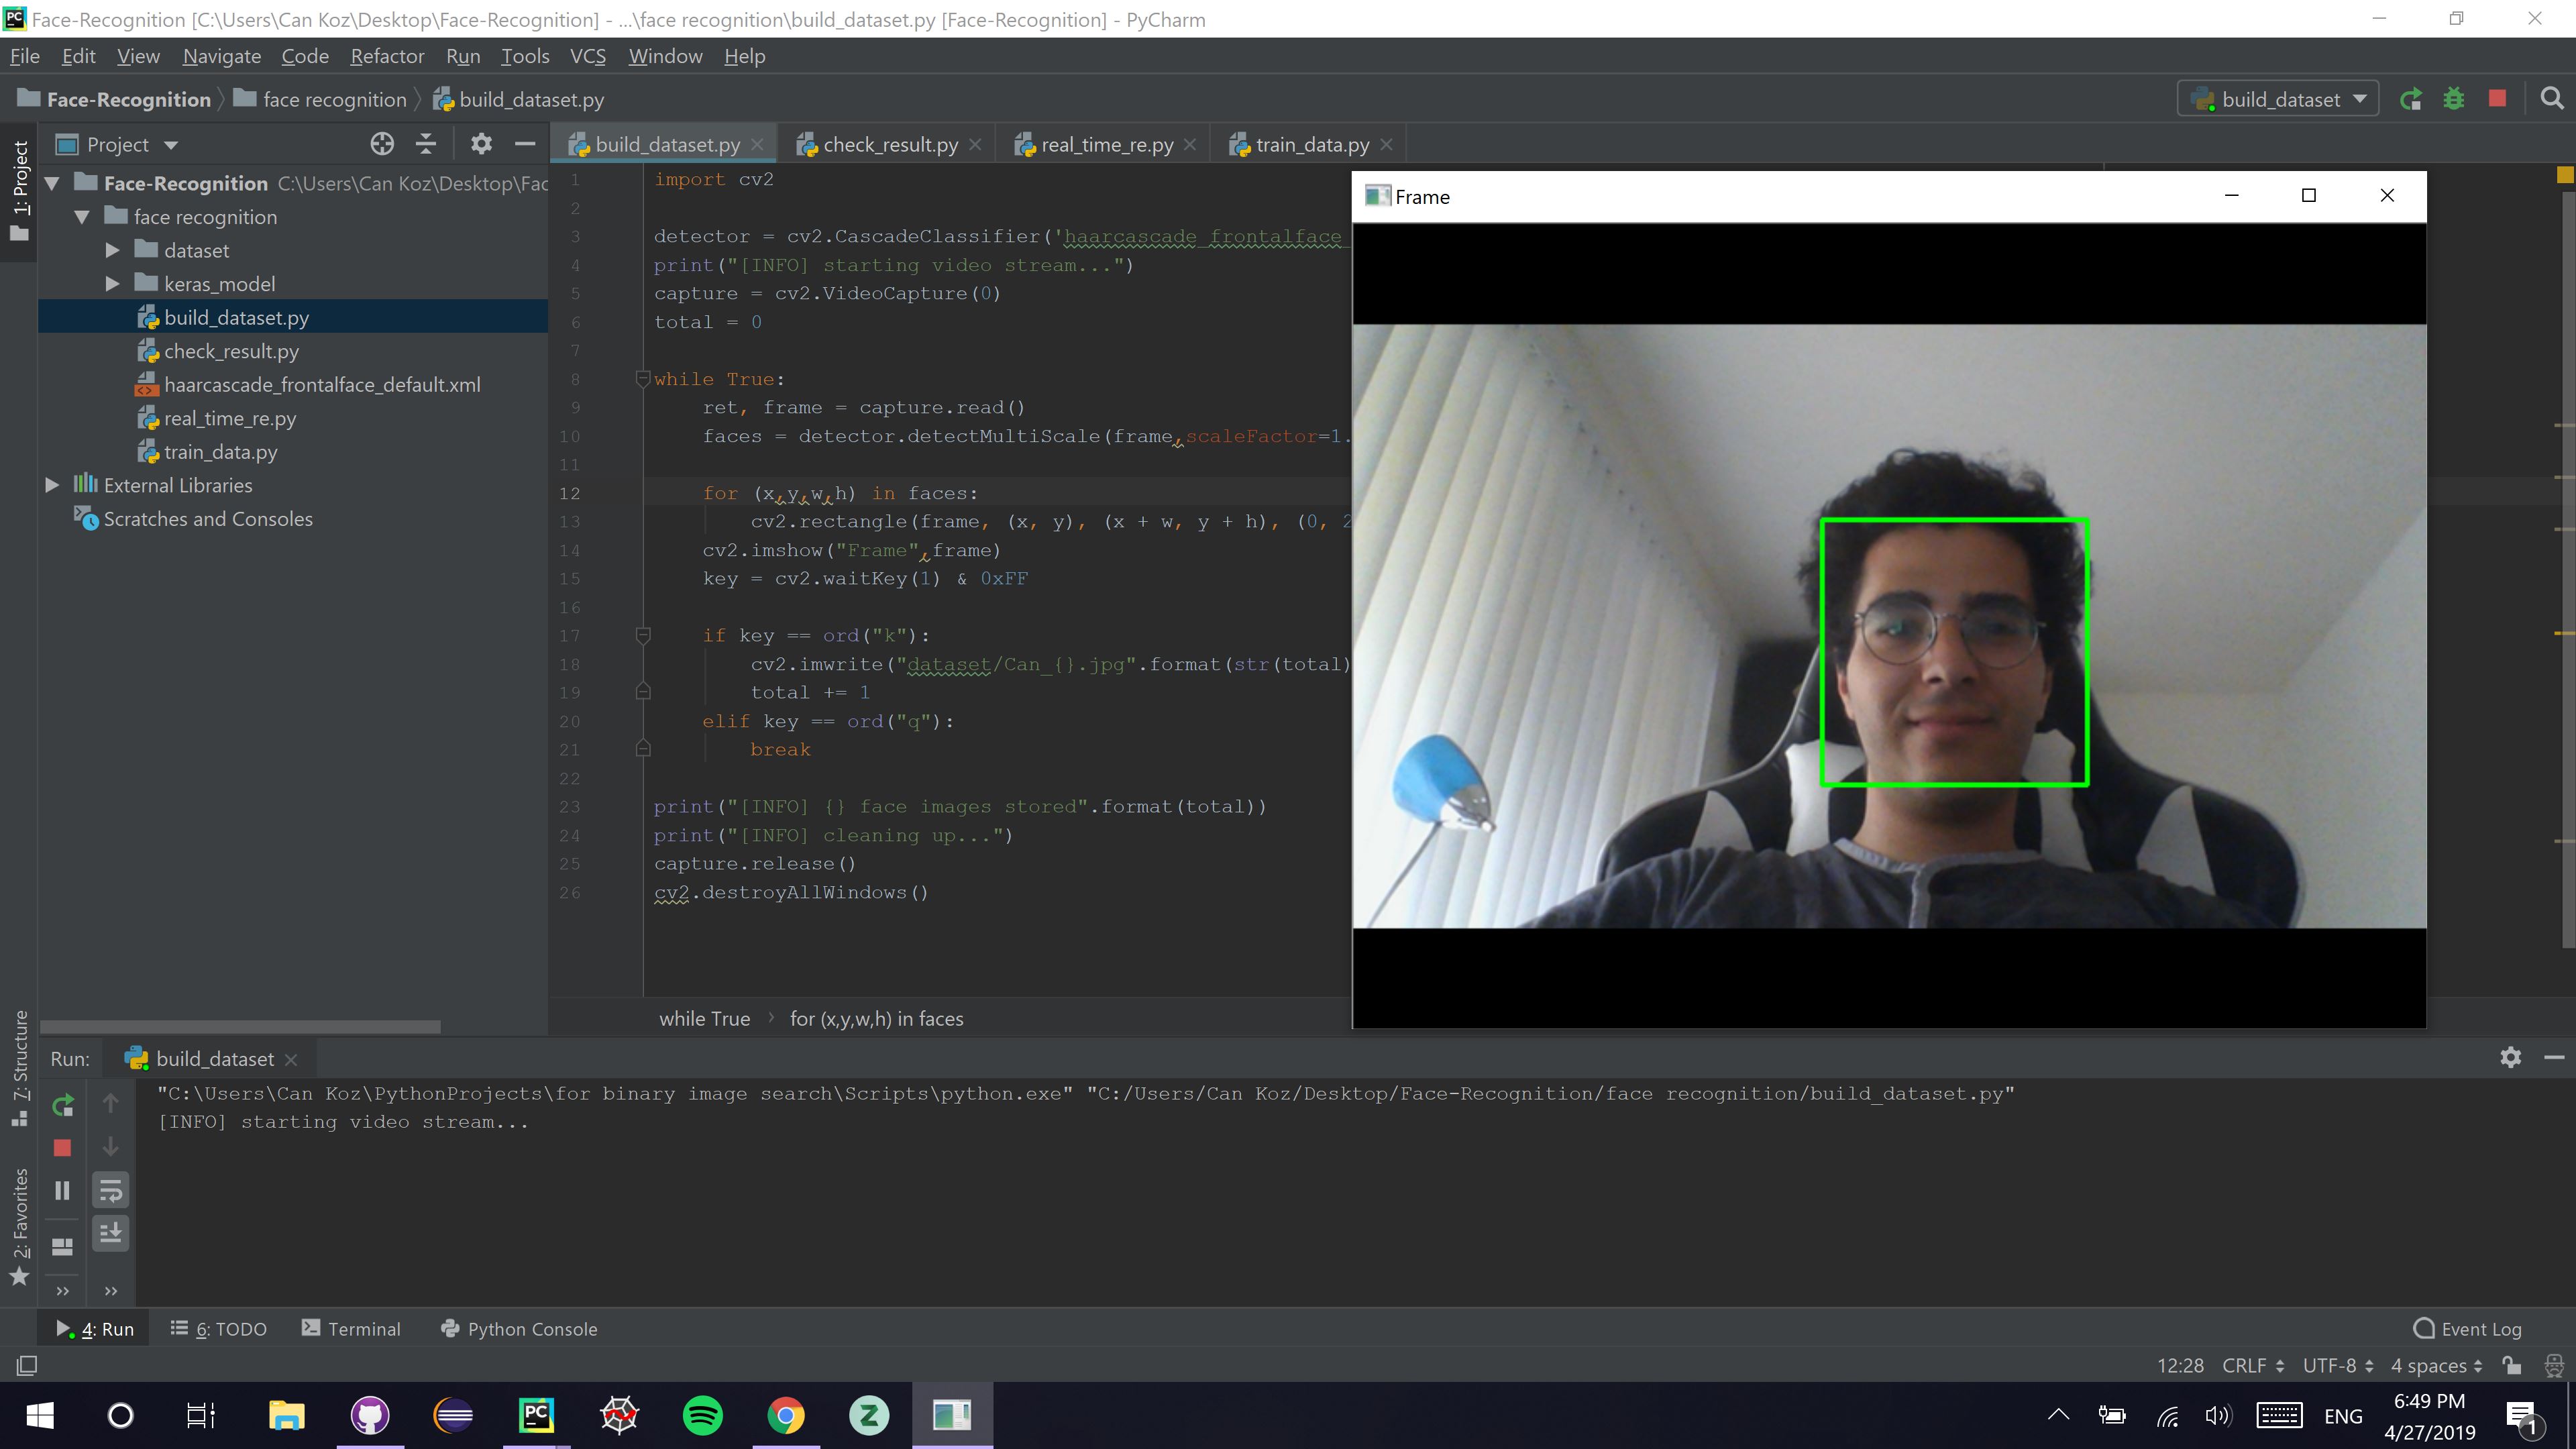Click the Settings gear icon in run panel

pos(2510,1057)
